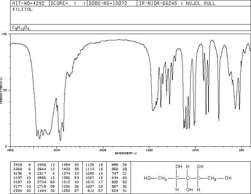251x194 pixels.
Task: Select peak value 1067 in table
Action: (x=90, y=178)
